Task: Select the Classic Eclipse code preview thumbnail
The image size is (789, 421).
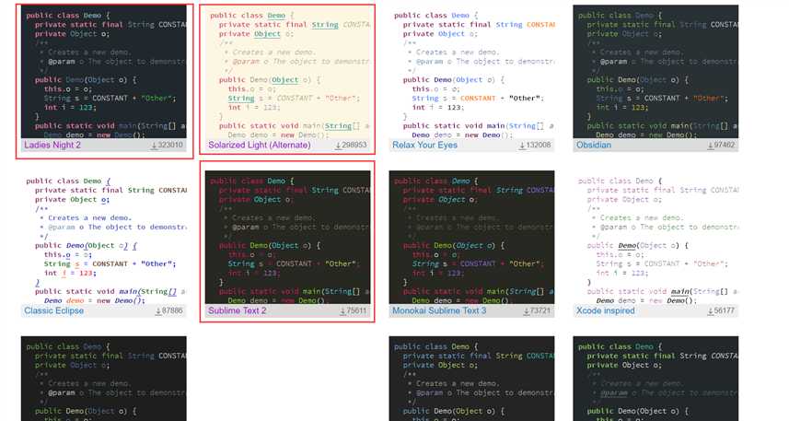Action: pyautogui.click(x=104, y=237)
